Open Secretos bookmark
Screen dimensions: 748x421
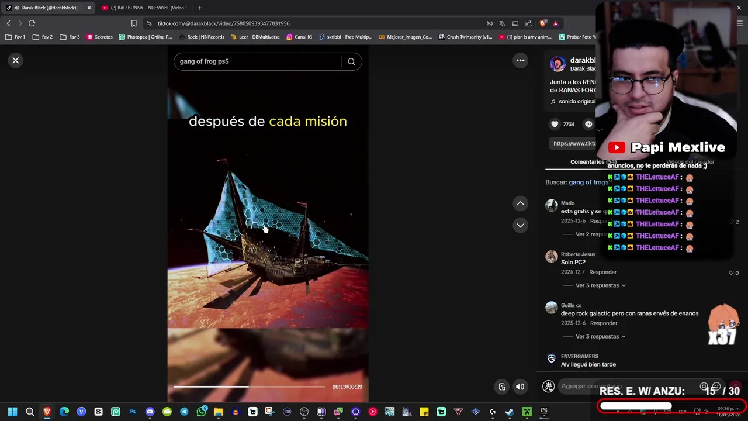pyautogui.click(x=99, y=37)
